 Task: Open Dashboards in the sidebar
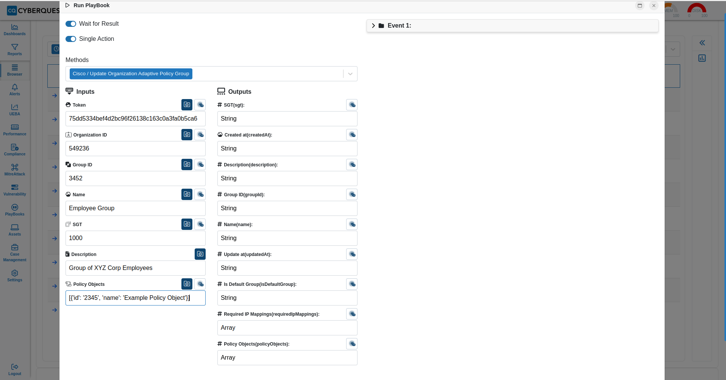pyautogui.click(x=15, y=30)
